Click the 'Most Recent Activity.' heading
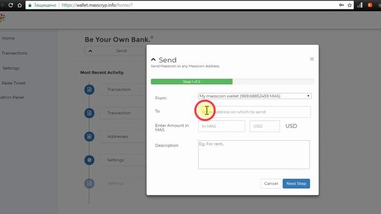The height and width of the screenshot is (214, 381). click(102, 73)
